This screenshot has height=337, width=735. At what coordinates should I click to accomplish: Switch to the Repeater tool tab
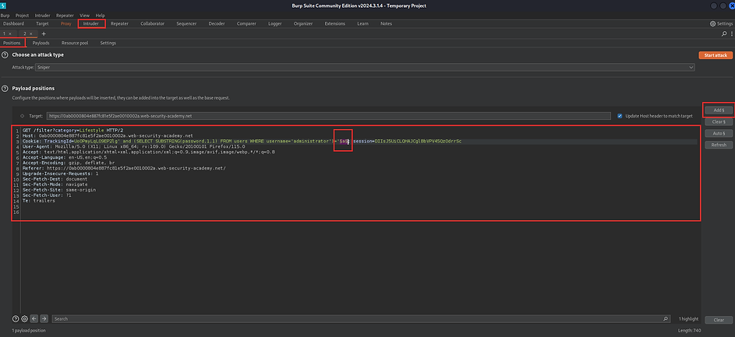pos(119,23)
